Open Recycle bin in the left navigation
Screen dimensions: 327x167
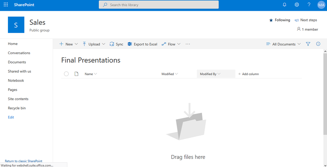coord(17,108)
